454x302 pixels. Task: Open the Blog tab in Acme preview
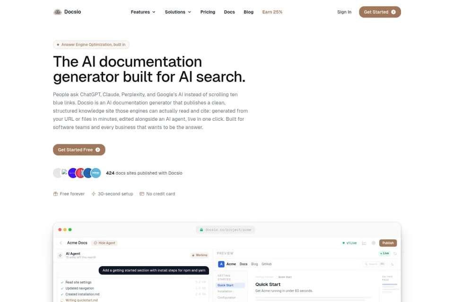pos(254,264)
